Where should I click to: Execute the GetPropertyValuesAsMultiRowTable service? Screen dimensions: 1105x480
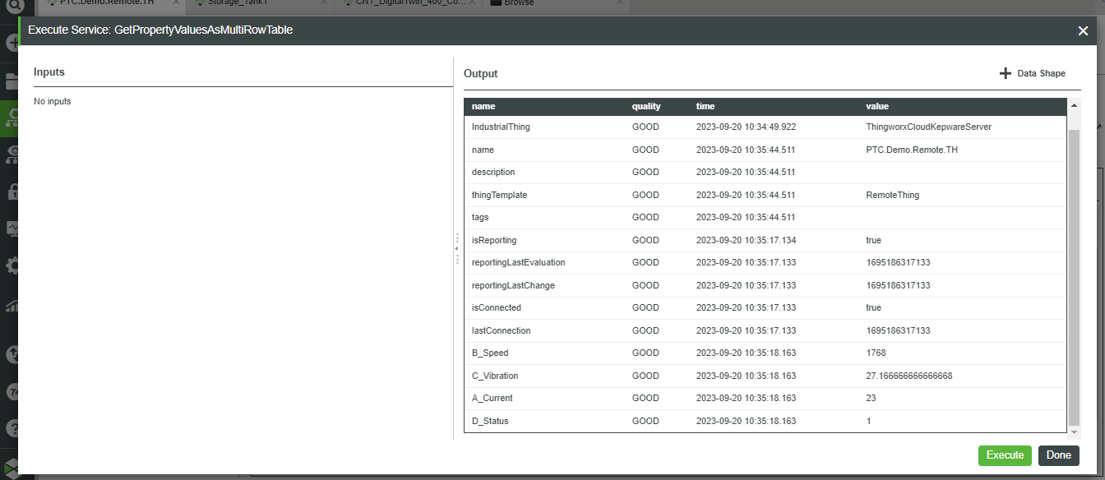(1005, 455)
